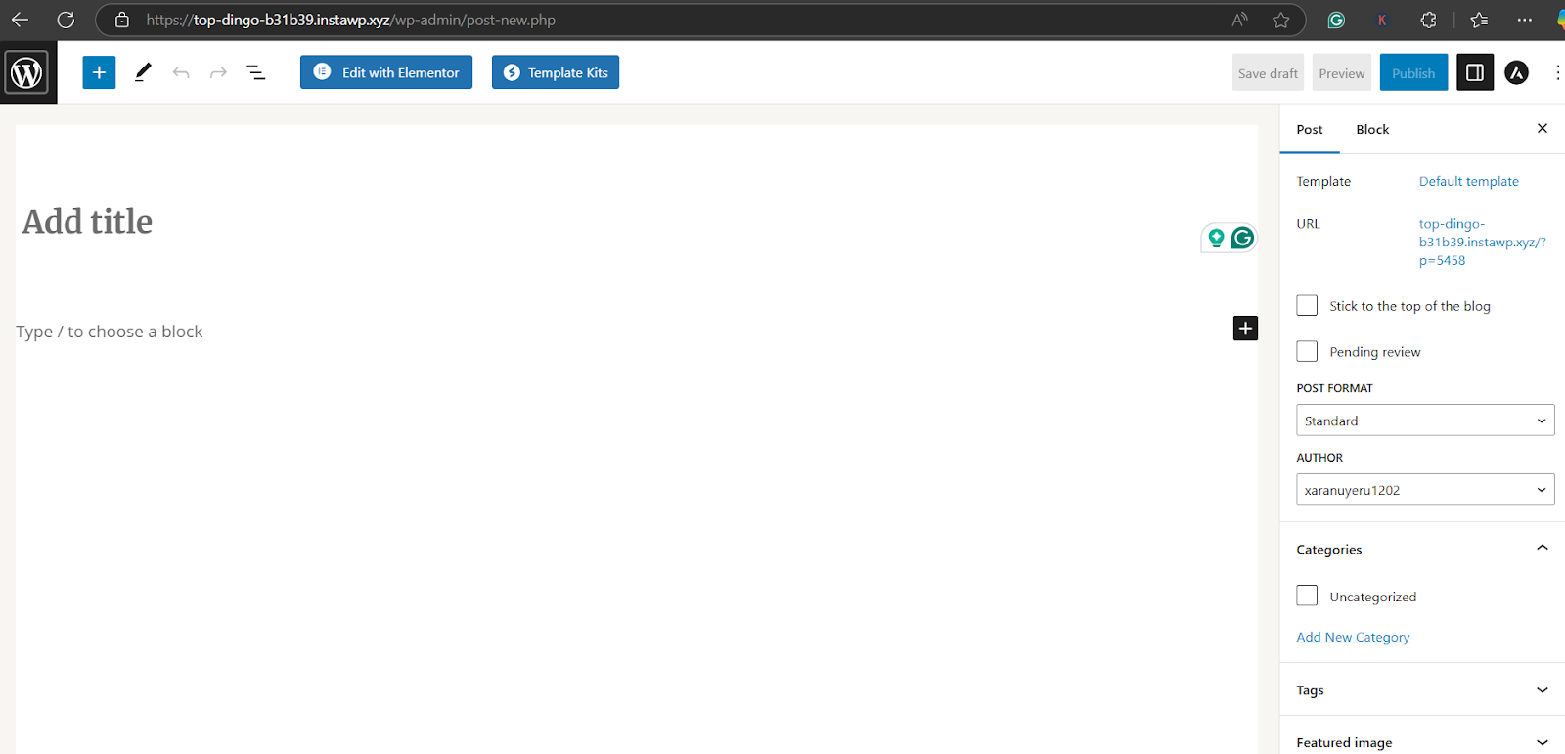Open browser extensions puzzle icon

(x=1428, y=20)
